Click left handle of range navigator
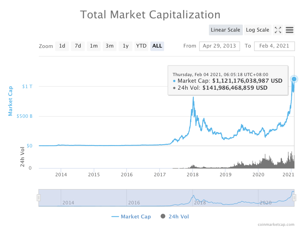Image resolution: width=305 pixels, height=234 pixels. pos(39,198)
